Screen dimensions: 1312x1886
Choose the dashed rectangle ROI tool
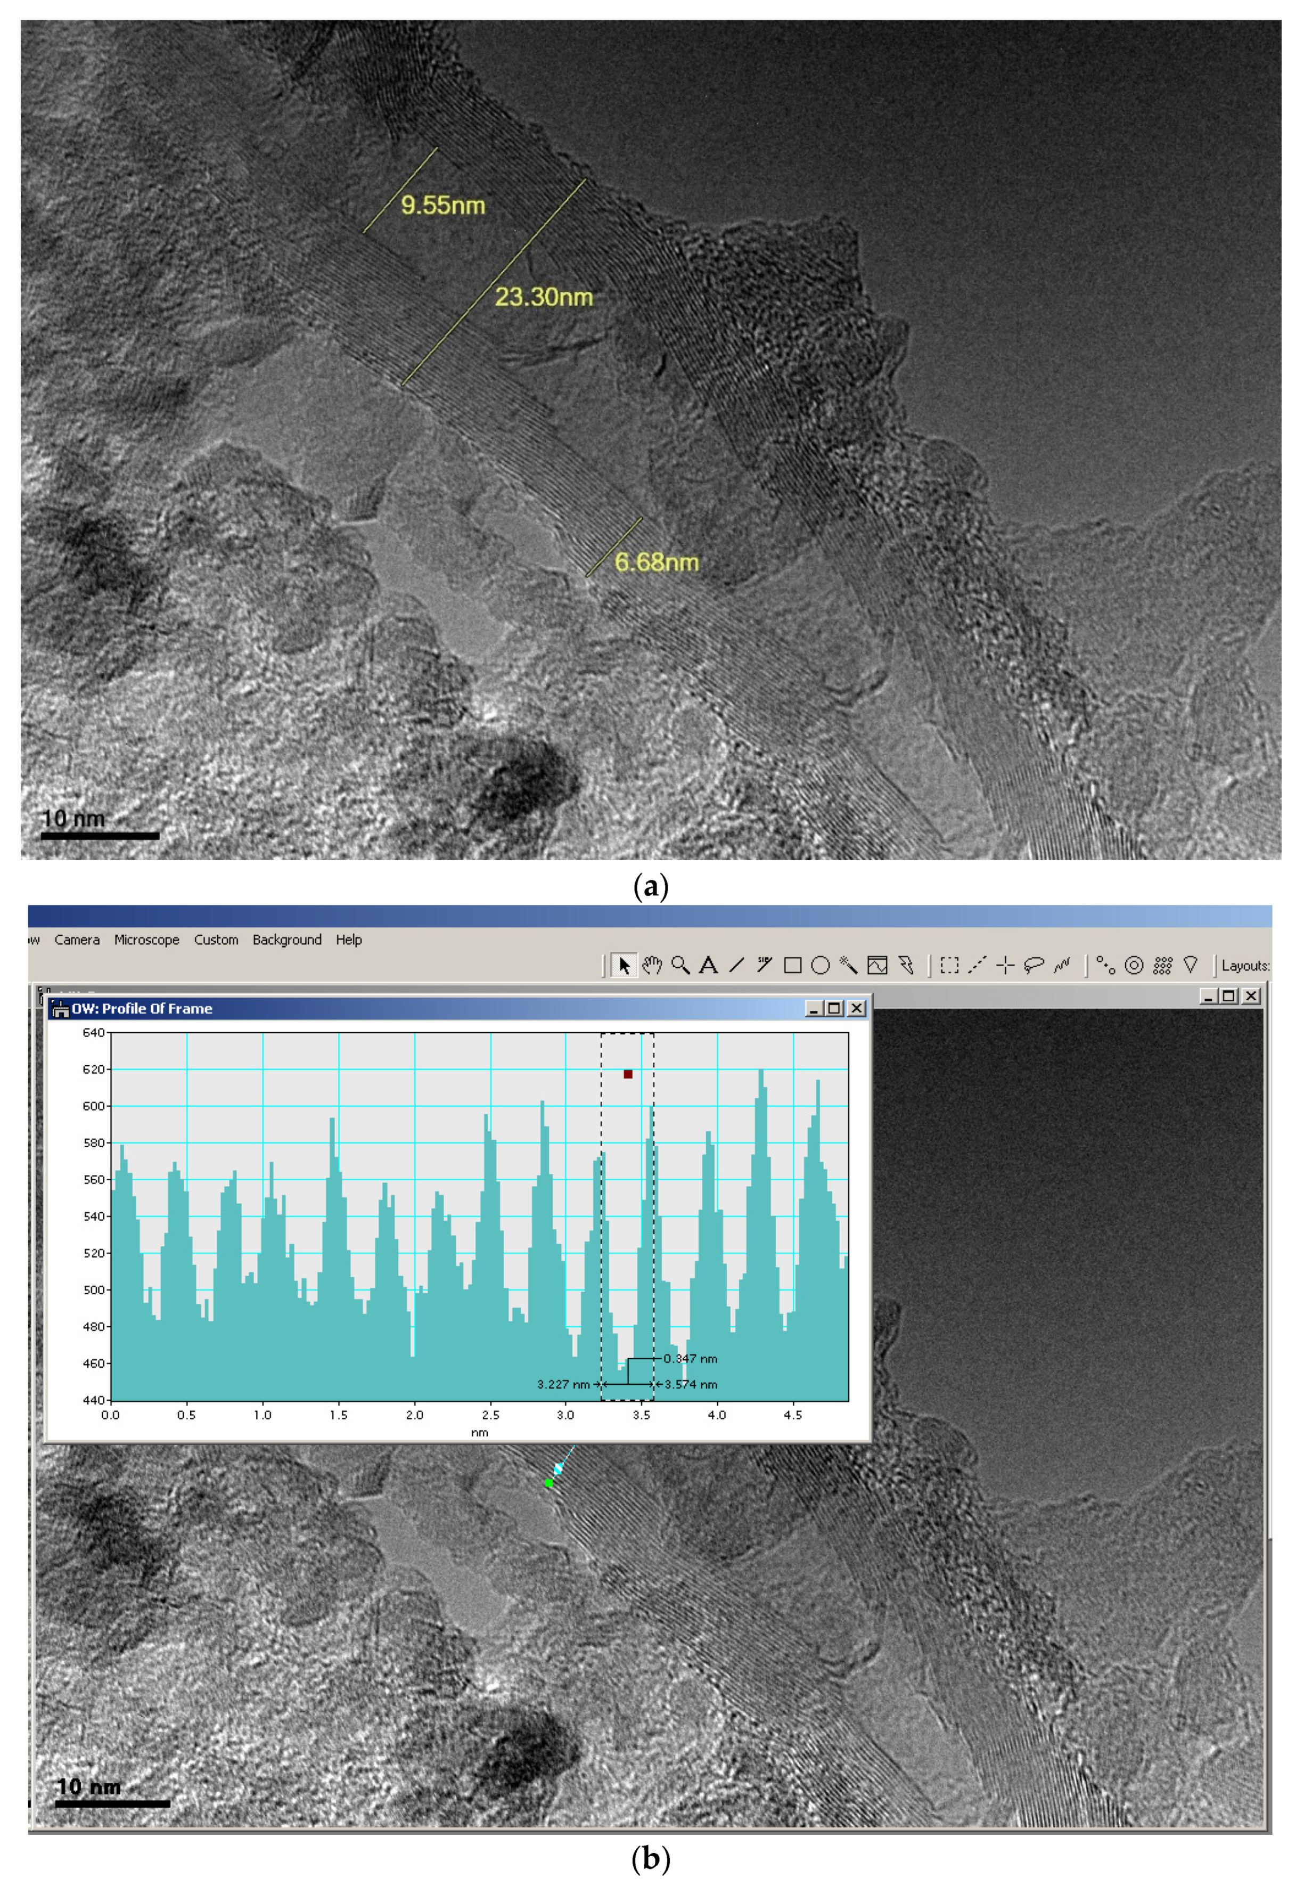tap(949, 965)
